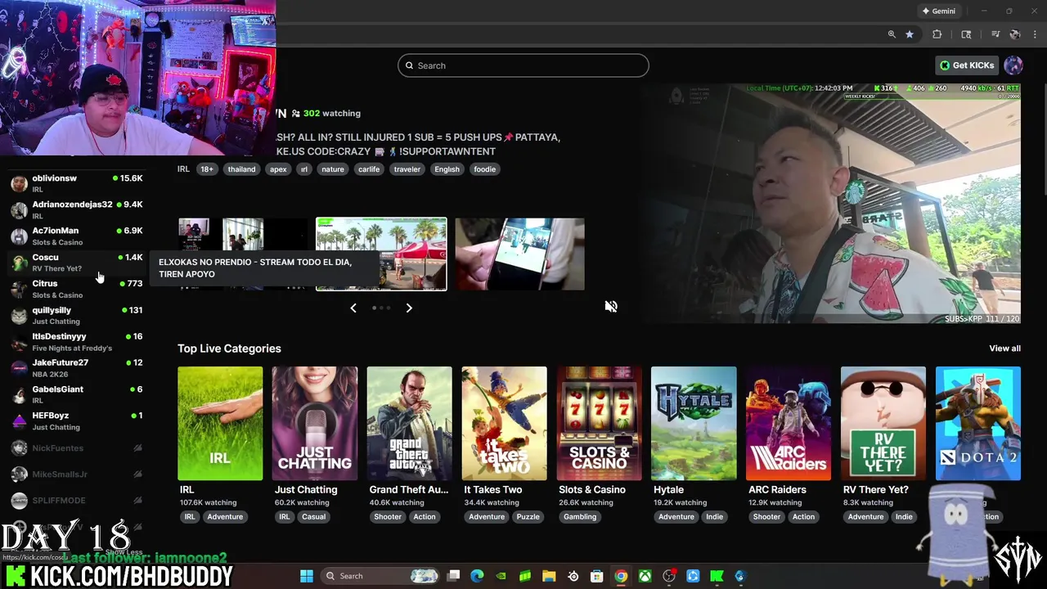This screenshot has width=1047, height=589.
Task: Open the It Takes Two category card
Action: (x=505, y=423)
